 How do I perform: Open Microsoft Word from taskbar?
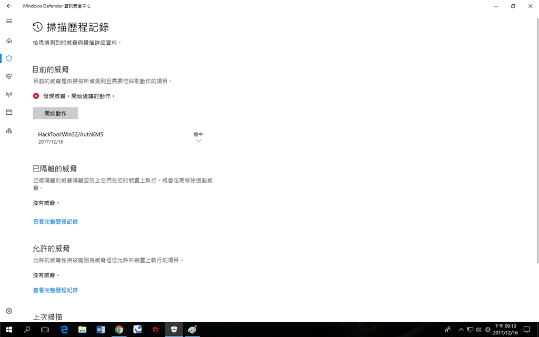coord(101,330)
